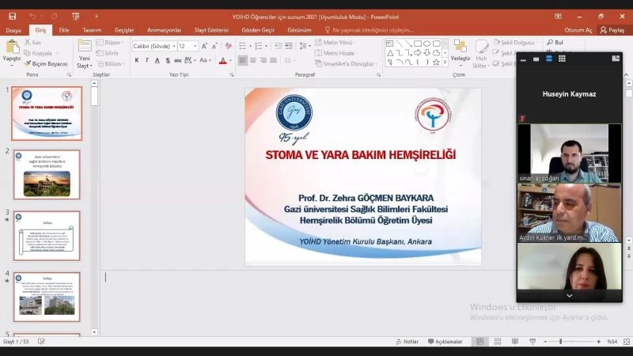
Task: Click the Save icon in quick access toolbar
Action: (x=13, y=16)
